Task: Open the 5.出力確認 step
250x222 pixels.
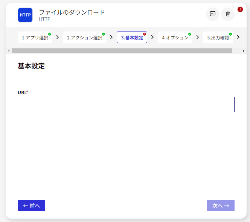Action: [x=218, y=37]
